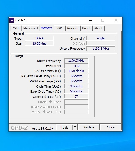Open the CPU tab
The width and height of the screenshot is (135, 151).
tap(16, 28)
